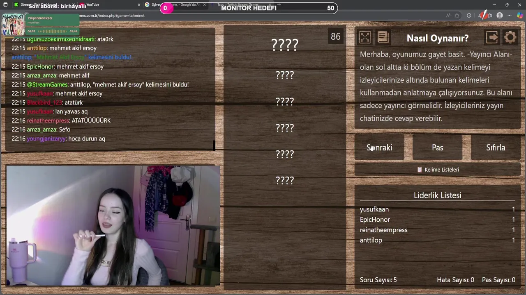Click chat message 'hoca durun aq'

pyautogui.click(x=87, y=138)
